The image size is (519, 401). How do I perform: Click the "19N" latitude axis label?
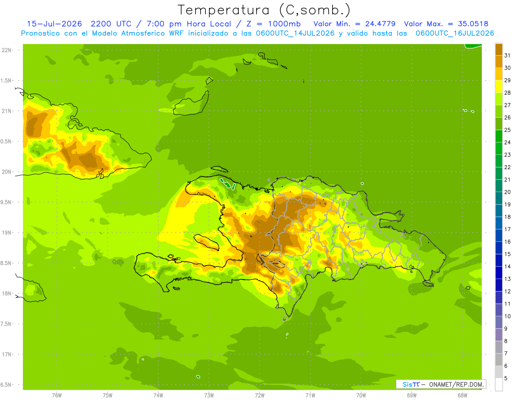7,233
